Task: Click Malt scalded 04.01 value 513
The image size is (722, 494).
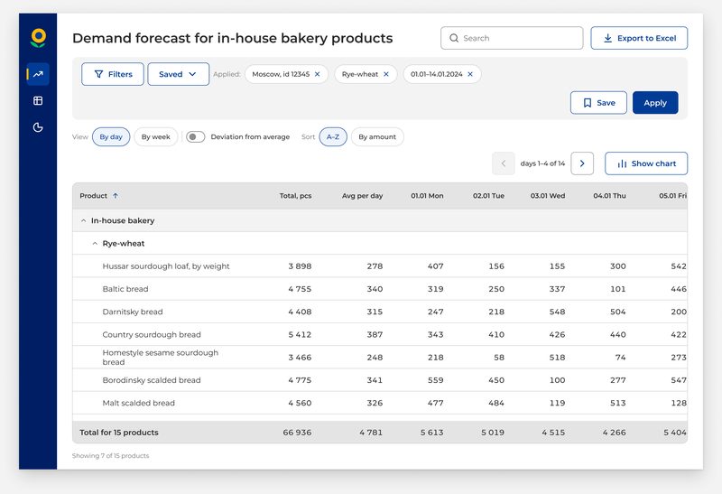Action: point(618,403)
